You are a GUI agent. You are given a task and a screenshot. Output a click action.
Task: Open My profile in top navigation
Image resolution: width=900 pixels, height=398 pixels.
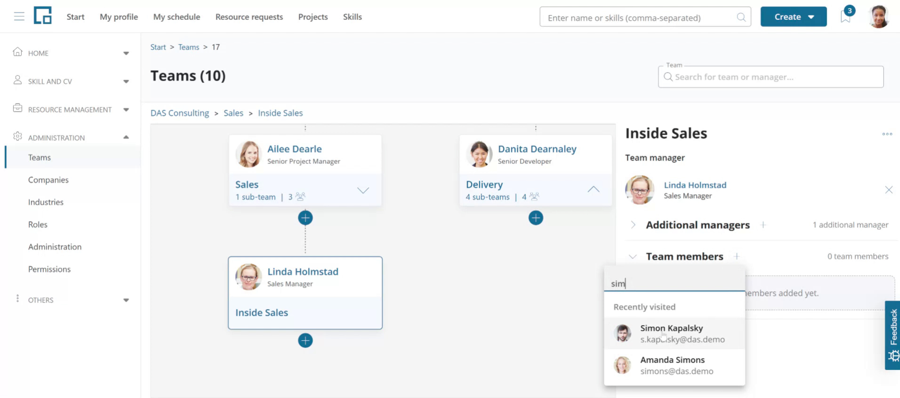tap(119, 17)
